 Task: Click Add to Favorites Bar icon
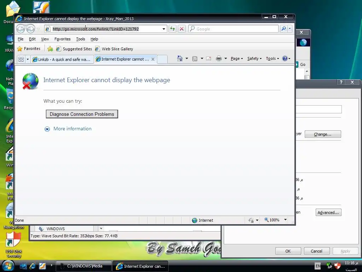pos(50,49)
